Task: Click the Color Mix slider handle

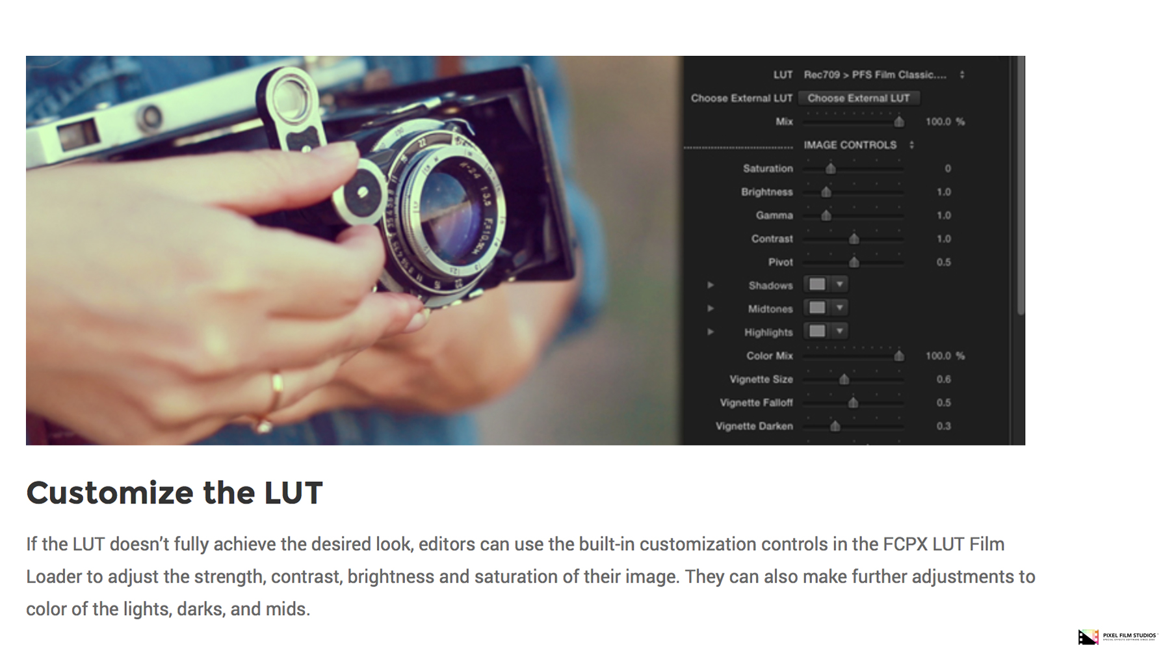Action: [898, 356]
